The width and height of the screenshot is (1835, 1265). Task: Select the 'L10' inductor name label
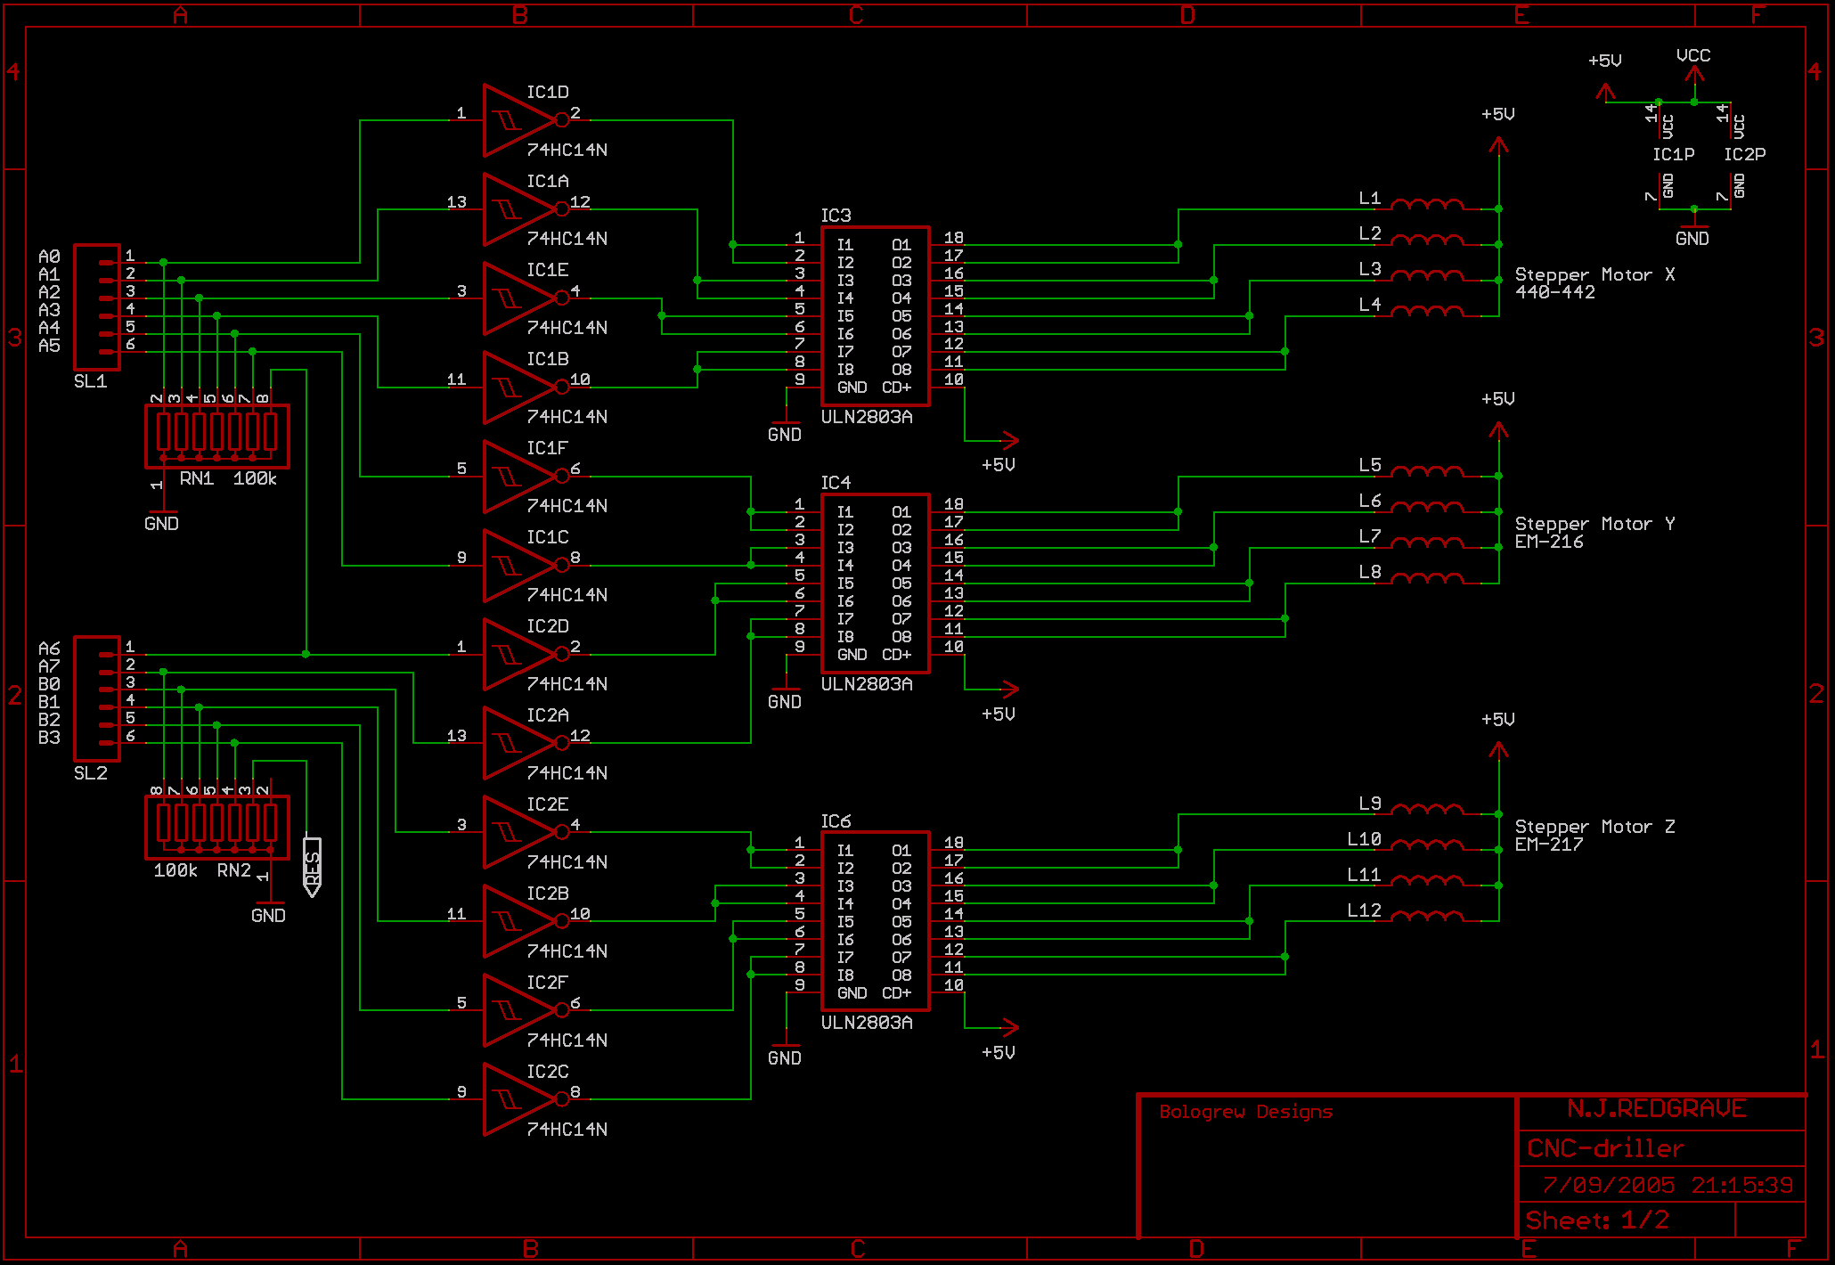click(x=1364, y=839)
